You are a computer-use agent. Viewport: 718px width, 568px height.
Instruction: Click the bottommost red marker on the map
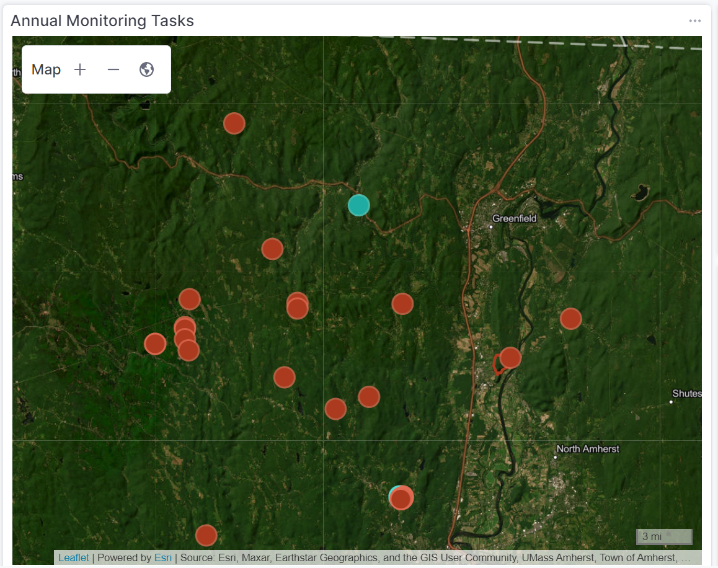(x=206, y=534)
